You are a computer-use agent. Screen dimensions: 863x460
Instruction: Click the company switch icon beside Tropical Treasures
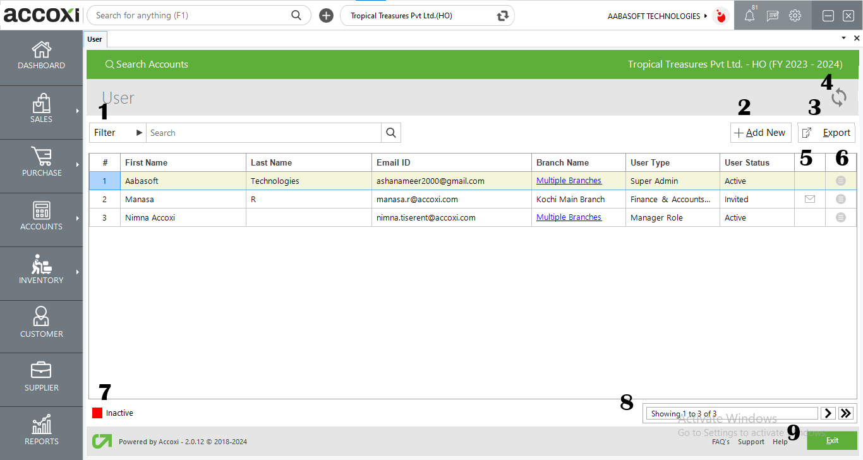tap(501, 15)
